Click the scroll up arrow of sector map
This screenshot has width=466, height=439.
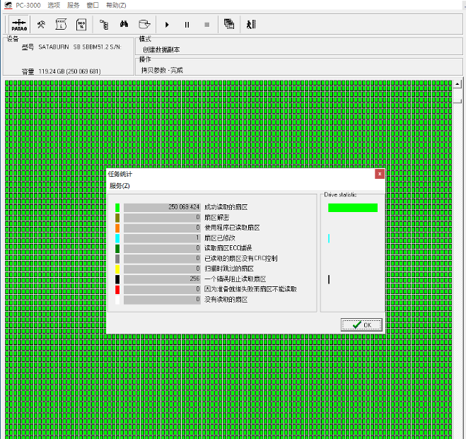[458, 84]
